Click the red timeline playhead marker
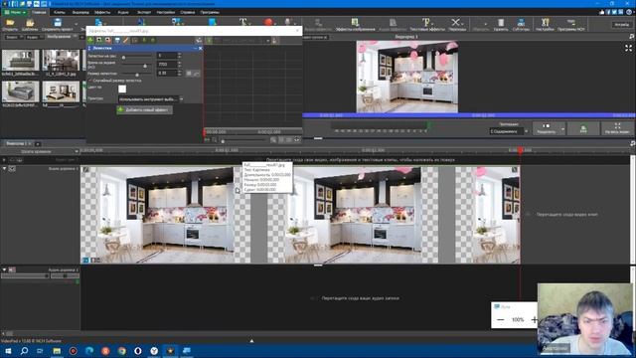Screen dimensions: 636x358 [521, 150]
